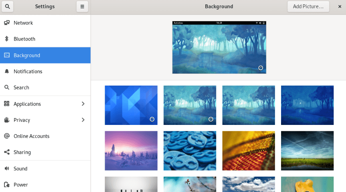Choose the dark night forest wallpaper
346x192 pixels.
[307, 105]
